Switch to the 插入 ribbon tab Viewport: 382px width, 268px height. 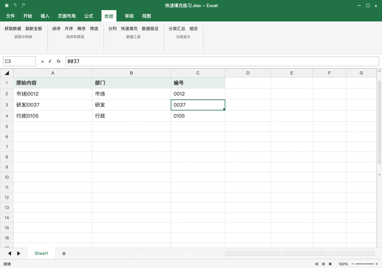[x=45, y=16]
